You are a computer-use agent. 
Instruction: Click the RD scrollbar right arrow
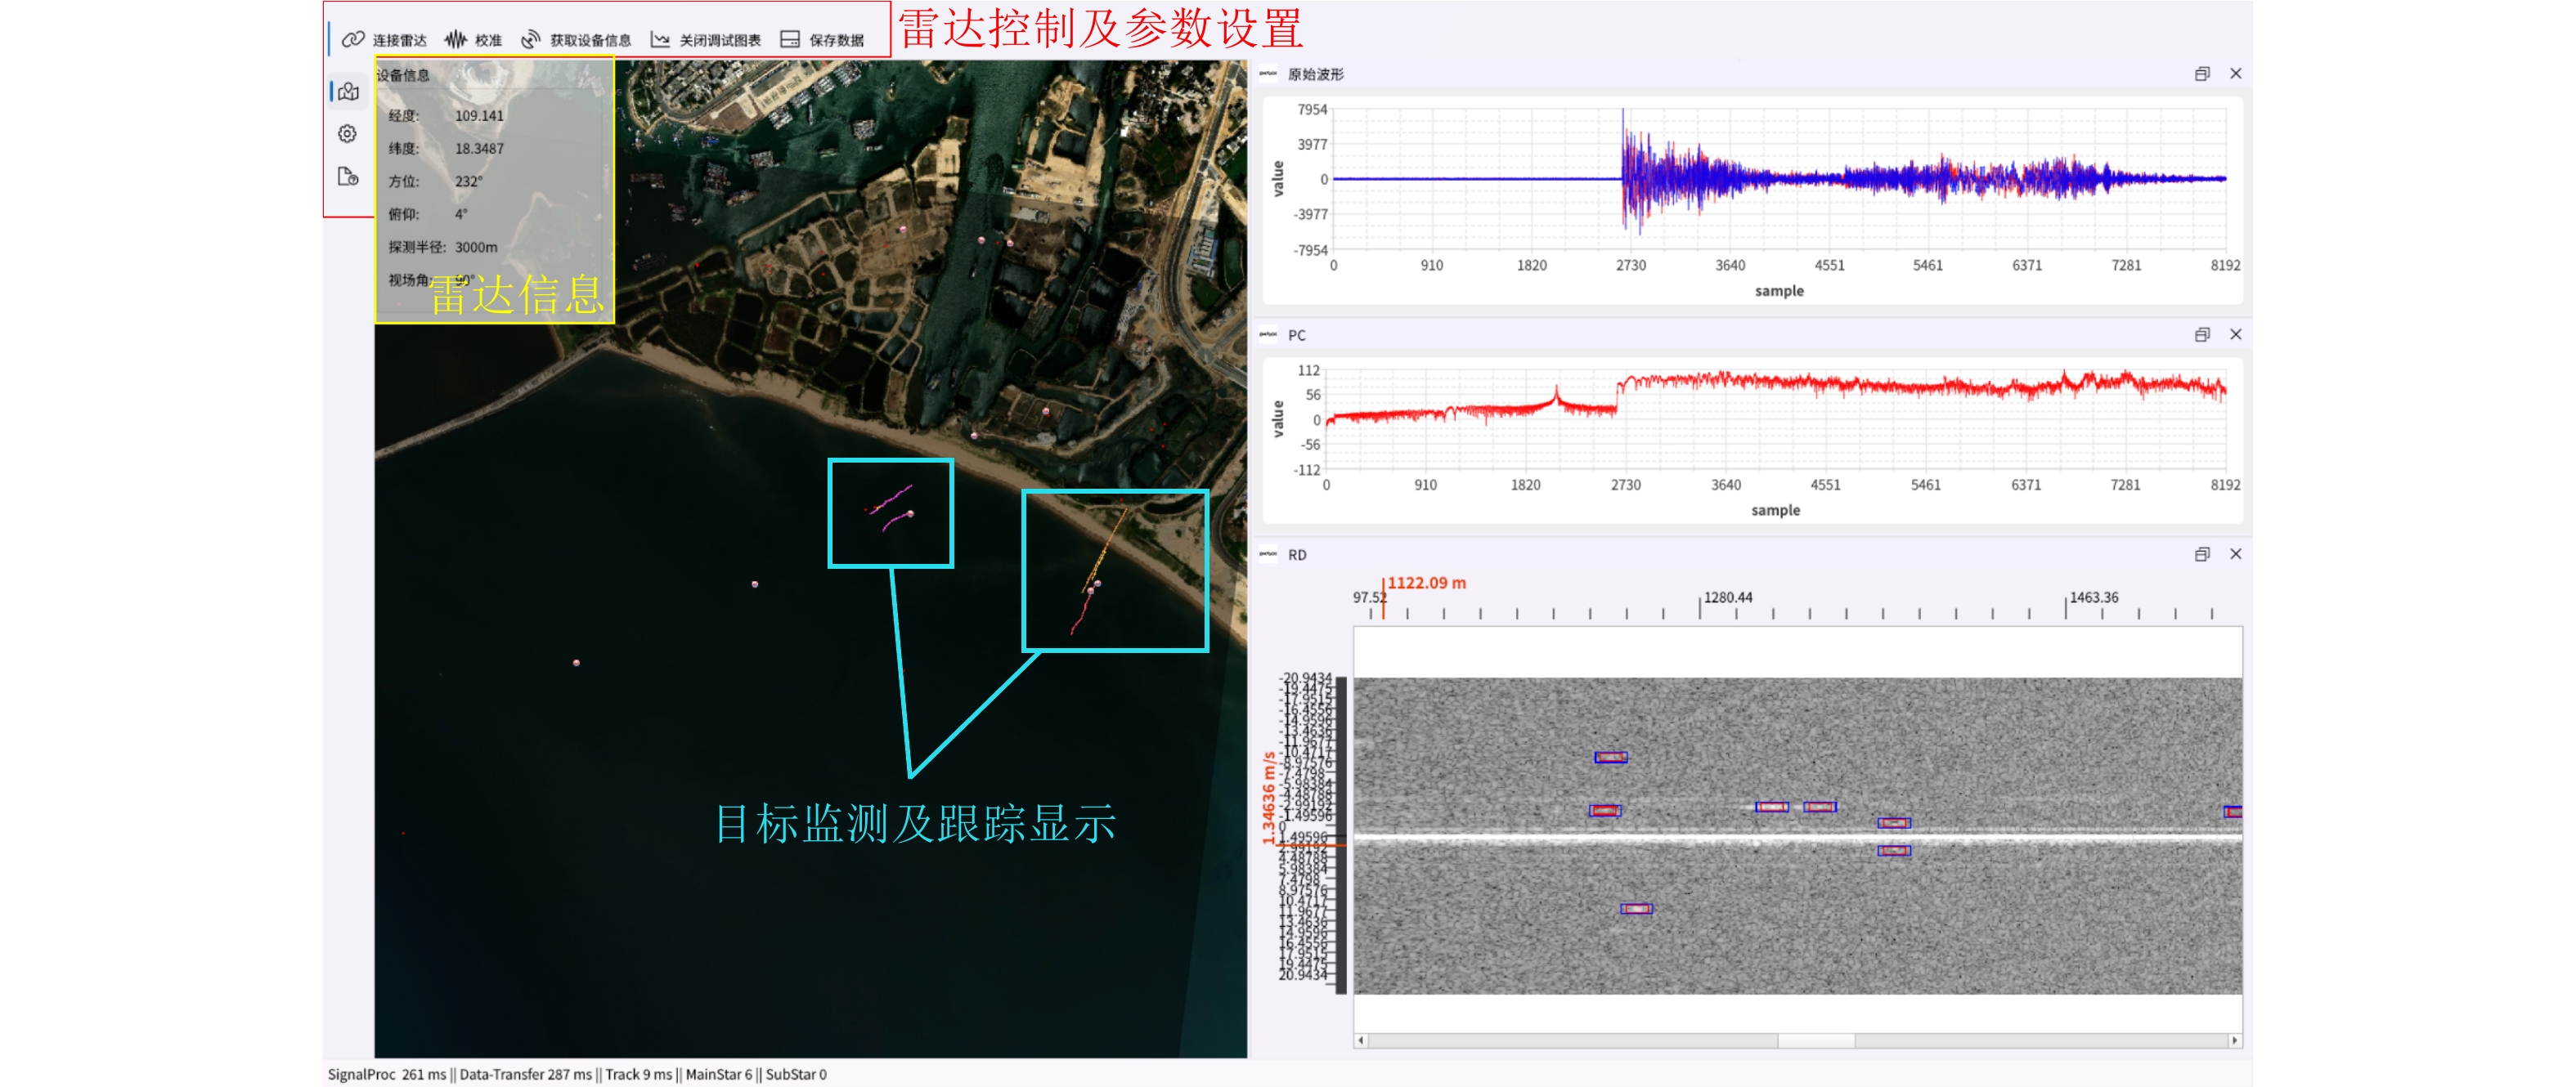(2234, 1040)
